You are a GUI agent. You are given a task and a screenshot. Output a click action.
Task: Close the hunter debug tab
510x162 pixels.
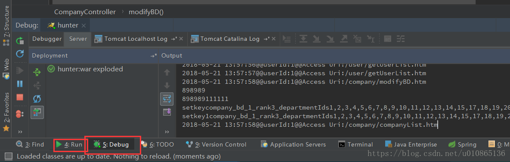pyautogui.click(x=83, y=25)
